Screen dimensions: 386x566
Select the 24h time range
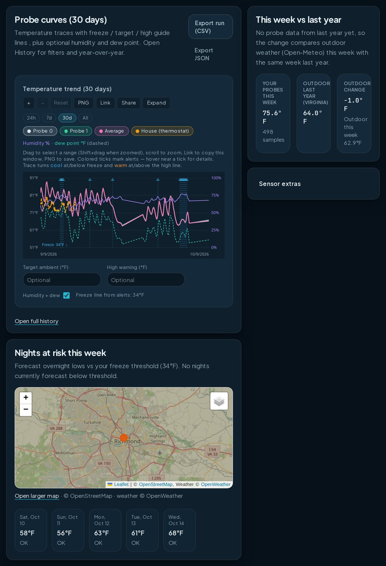(31, 118)
